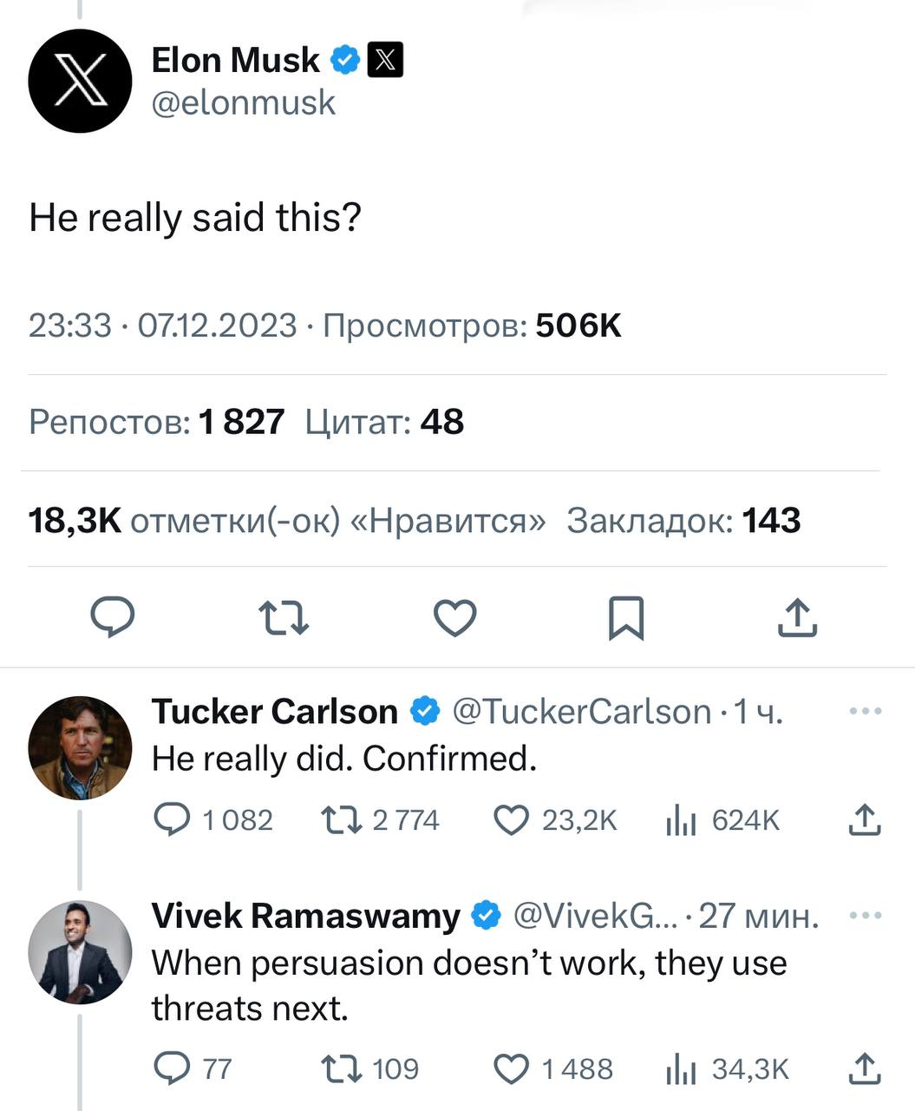Like Tucker Carlson's reply
This screenshot has height=1111, width=915.
511,819
